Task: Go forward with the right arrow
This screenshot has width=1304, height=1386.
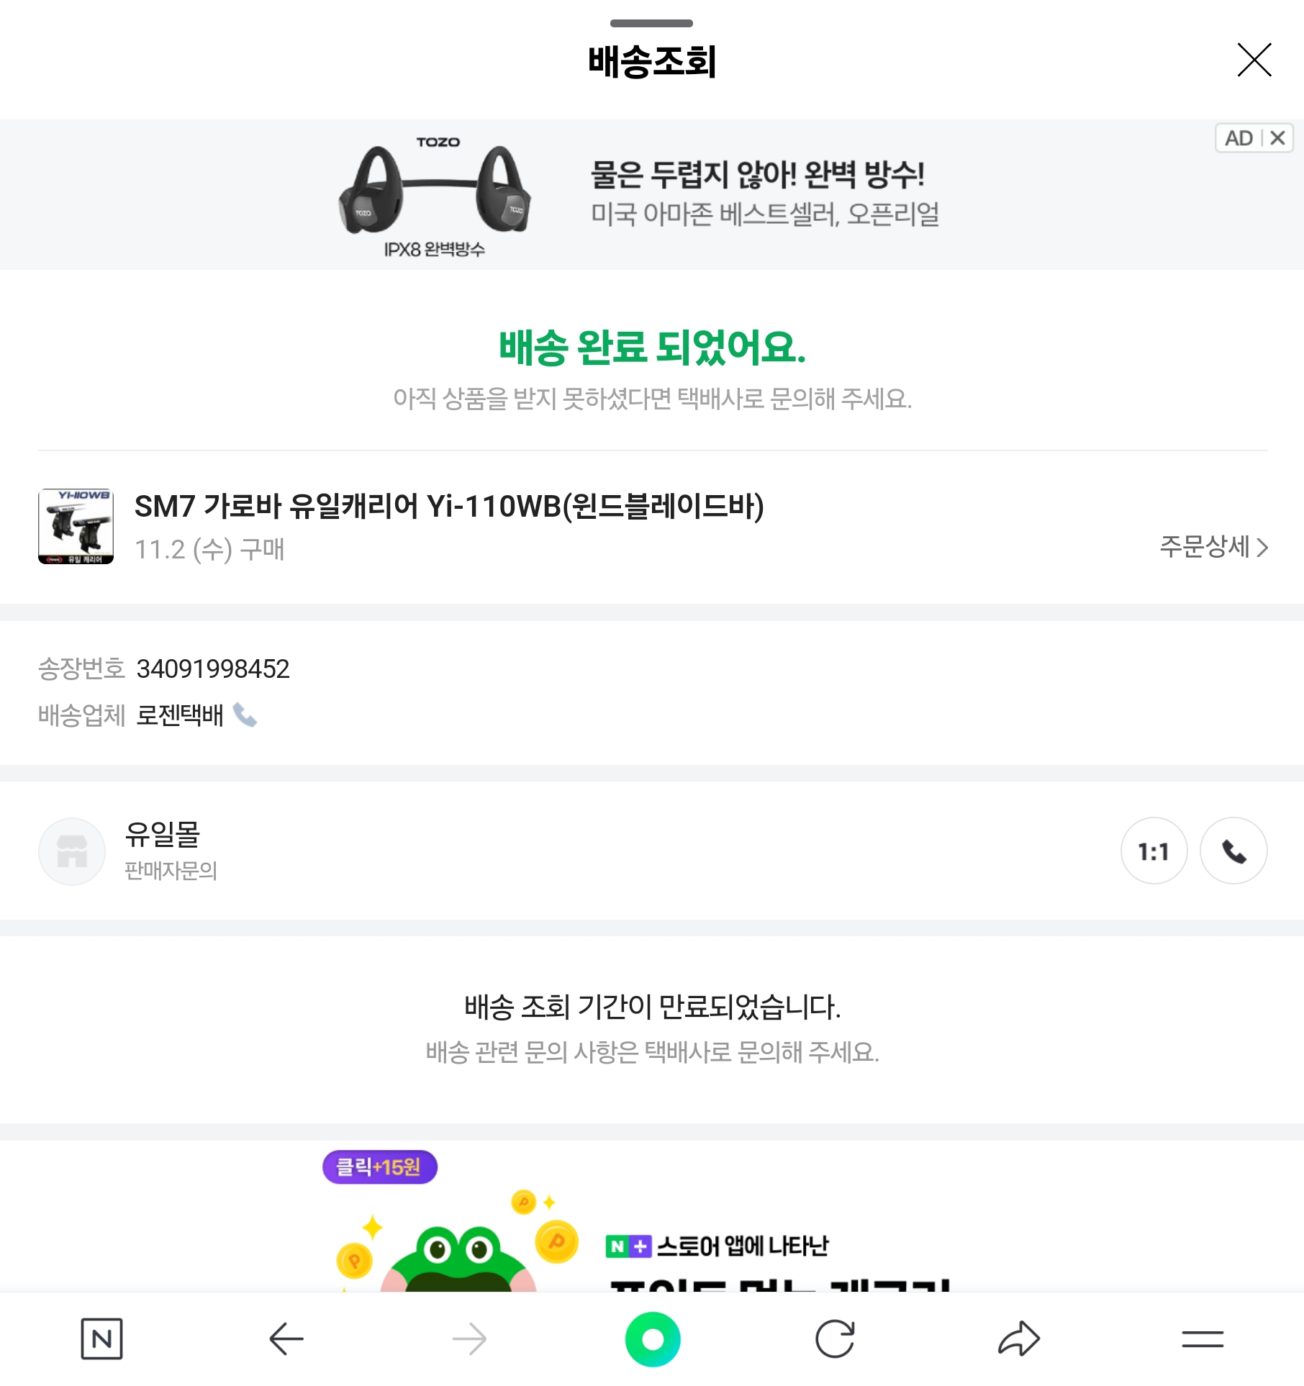Action: [469, 1339]
